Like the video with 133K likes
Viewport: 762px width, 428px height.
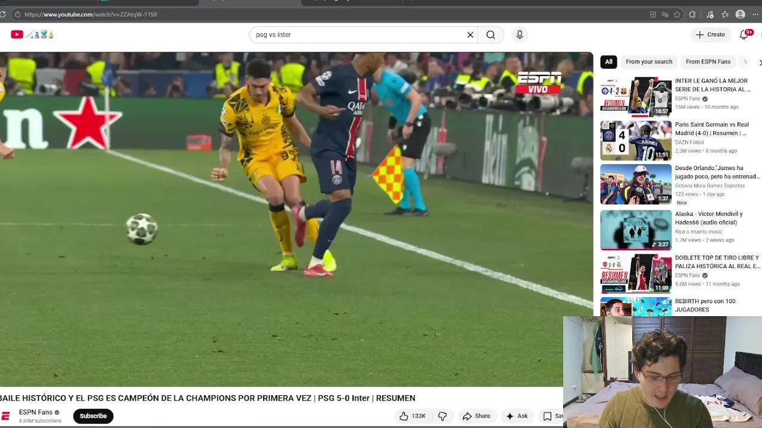click(x=413, y=416)
